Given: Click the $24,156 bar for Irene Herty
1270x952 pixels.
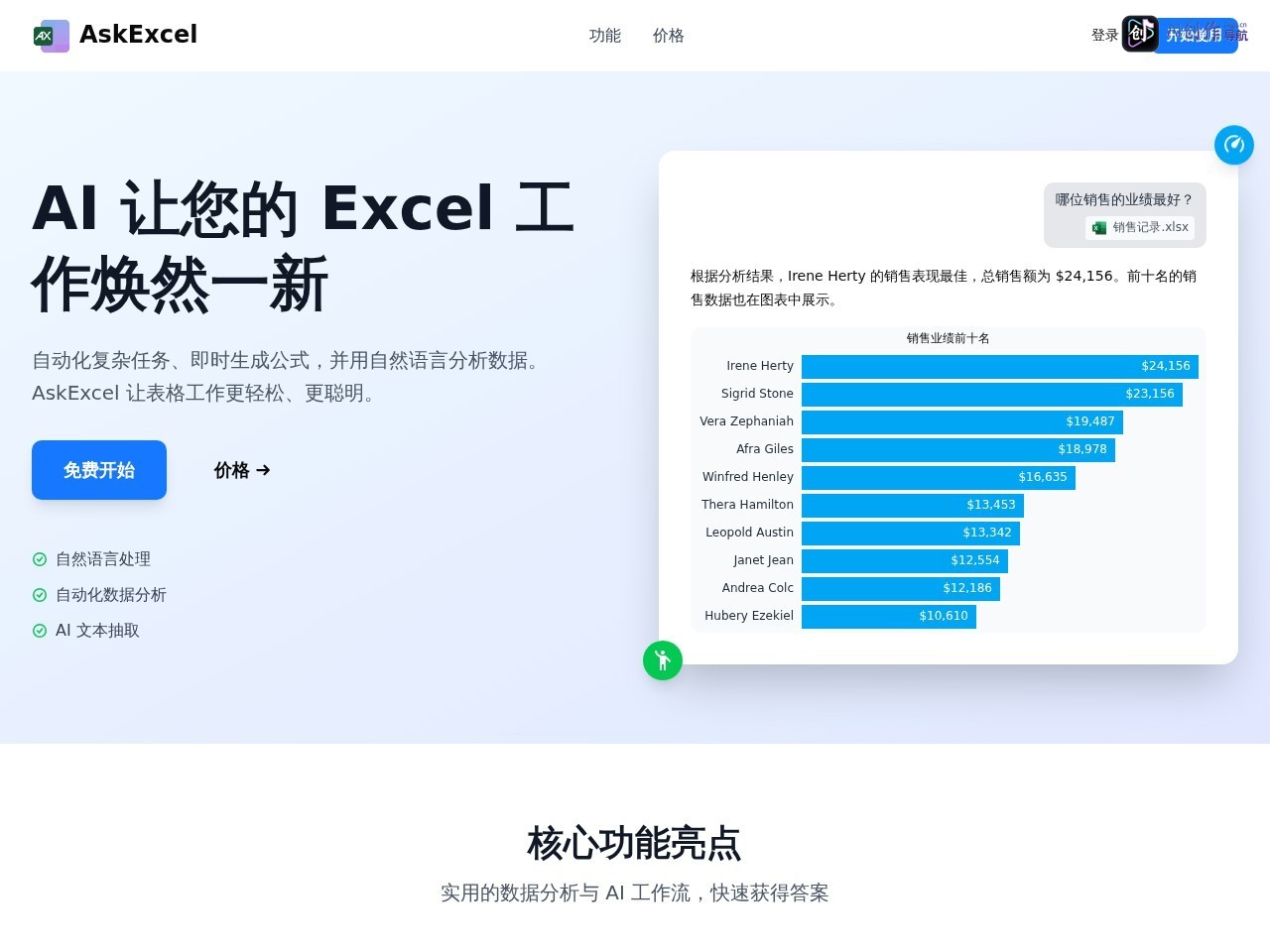Looking at the screenshot, I should [x=1000, y=366].
